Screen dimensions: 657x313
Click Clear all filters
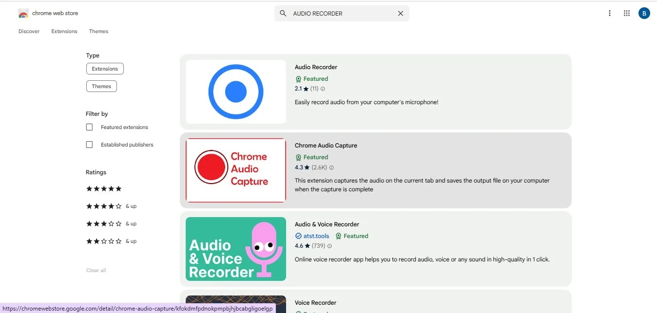click(96, 270)
